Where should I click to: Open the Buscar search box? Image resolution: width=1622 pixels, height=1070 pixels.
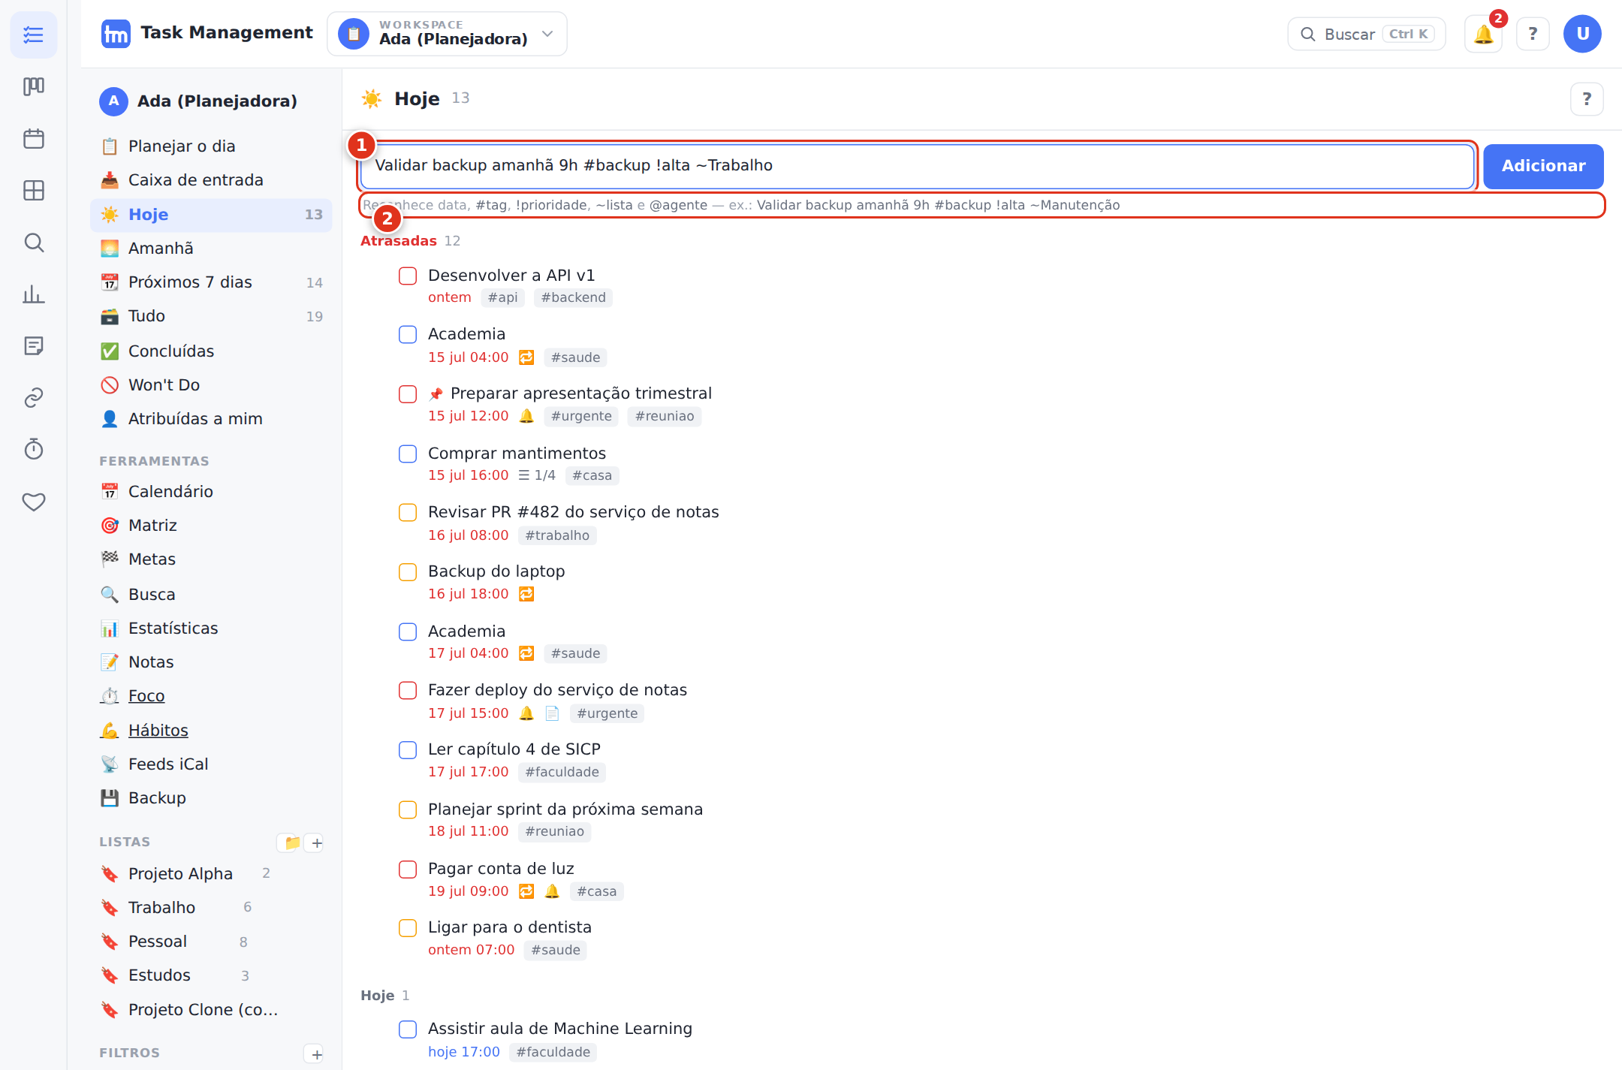[1367, 34]
